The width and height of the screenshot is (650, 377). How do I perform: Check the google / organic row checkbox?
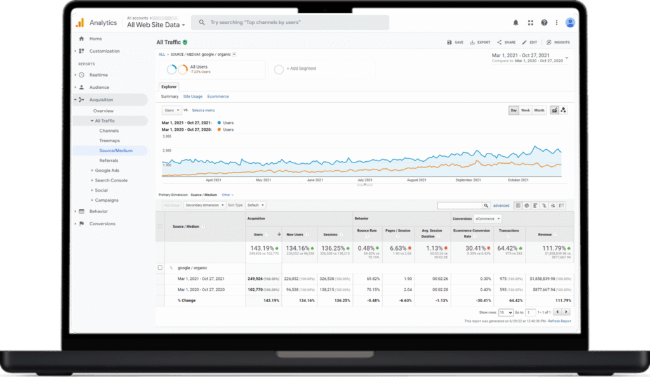160,268
